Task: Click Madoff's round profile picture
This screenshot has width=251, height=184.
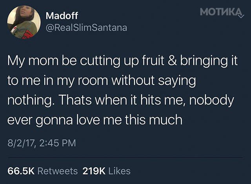Action: (x=24, y=22)
